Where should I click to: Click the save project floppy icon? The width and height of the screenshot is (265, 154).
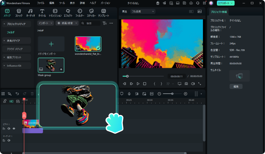pos(184,3)
